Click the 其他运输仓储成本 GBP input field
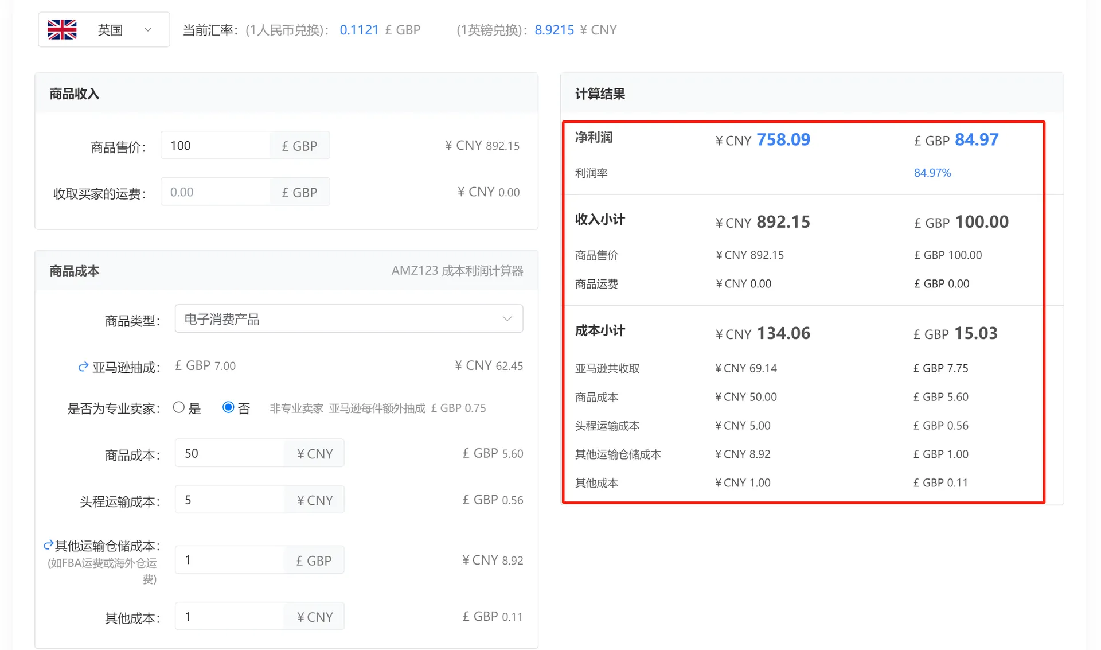Image resolution: width=1101 pixels, height=650 pixels. click(229, 560)
